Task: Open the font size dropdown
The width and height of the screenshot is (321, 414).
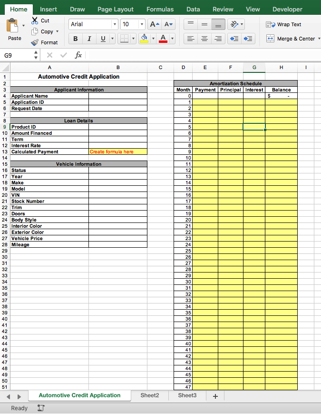Action: coord(142,24)
